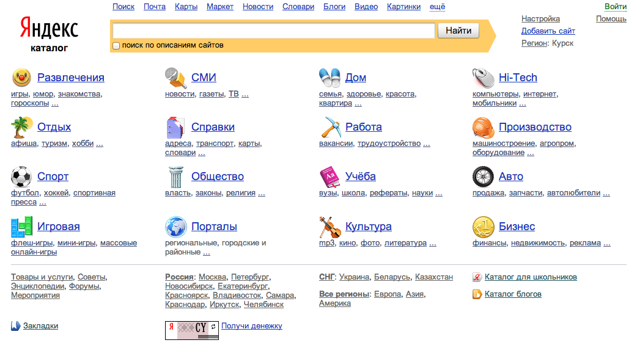Image resolution: width=637 pixels, height=351 pixels.
Task: Open the футбол subcategory link
Action: [25, 193]
